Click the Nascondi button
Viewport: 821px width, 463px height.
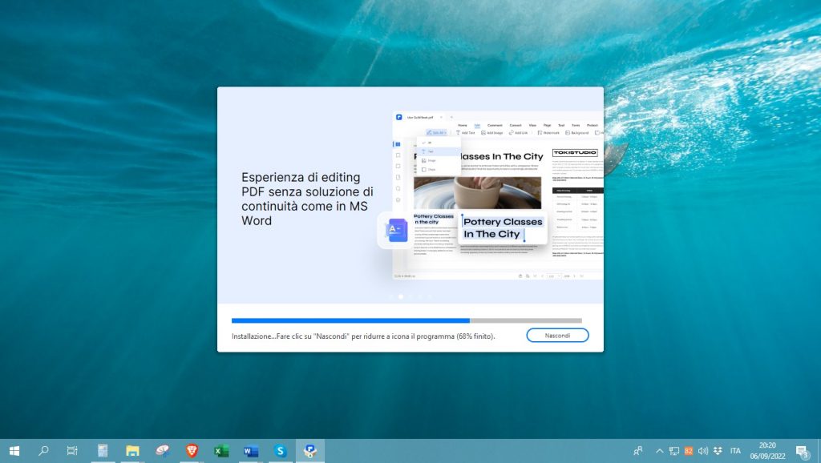557,335
